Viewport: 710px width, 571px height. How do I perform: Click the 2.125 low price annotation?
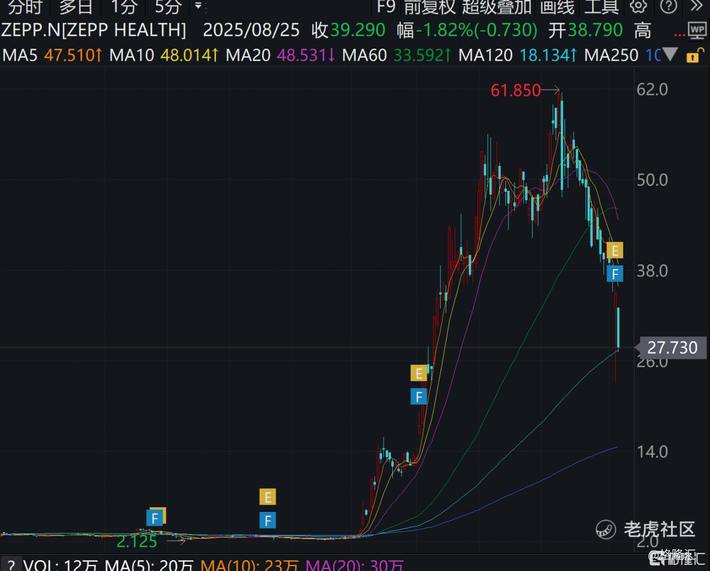coord(137,541)
